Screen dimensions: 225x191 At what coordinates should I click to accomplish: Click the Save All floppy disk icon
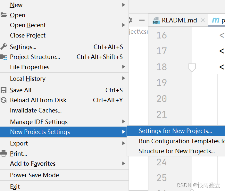[4, 90]
